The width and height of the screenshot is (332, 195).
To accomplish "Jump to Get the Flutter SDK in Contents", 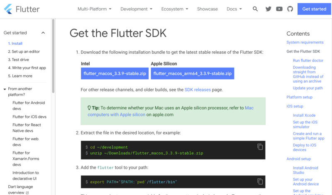I will (303, 51).
